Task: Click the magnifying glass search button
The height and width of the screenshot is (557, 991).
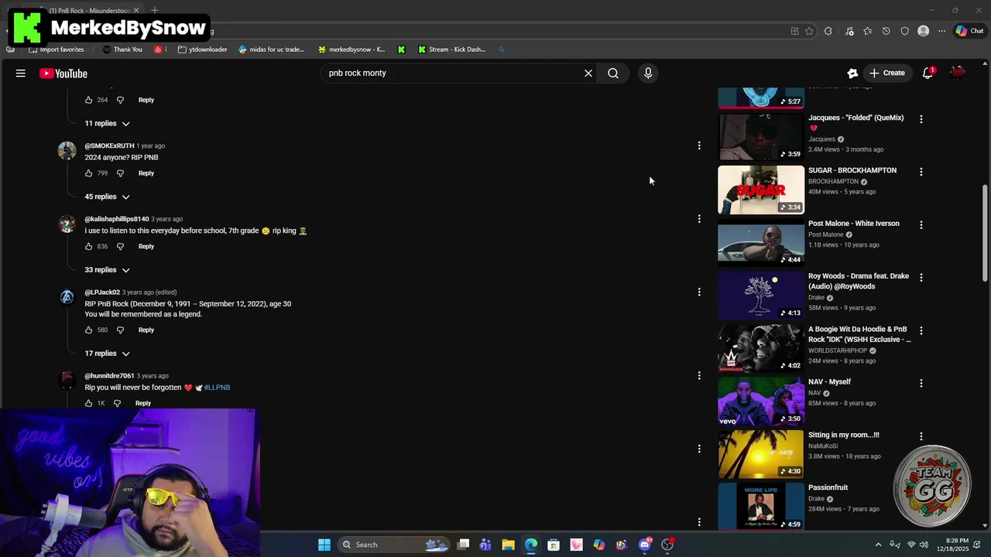Action: [613, 73]
